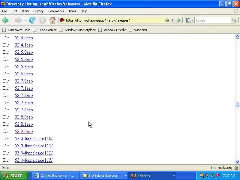
Task: Open the 53.0-funnelcake113/ directory link
Action: [x=34, y=160]
